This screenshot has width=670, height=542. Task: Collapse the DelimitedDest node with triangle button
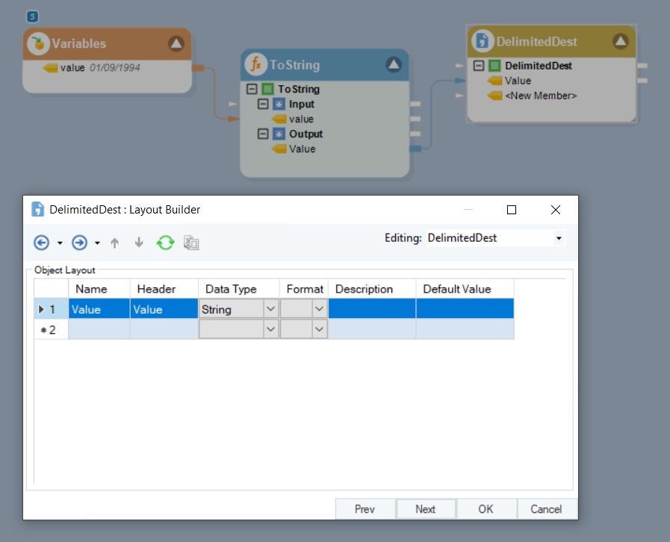click(621, 41)
